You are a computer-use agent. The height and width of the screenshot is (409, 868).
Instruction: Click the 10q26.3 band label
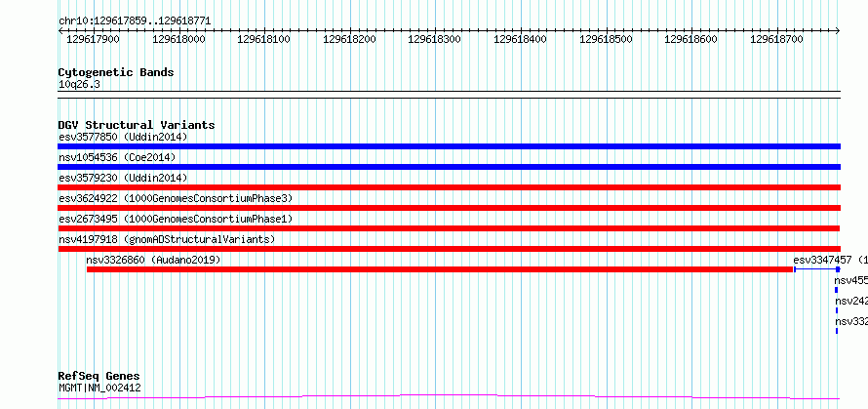(x=79, y=85)
